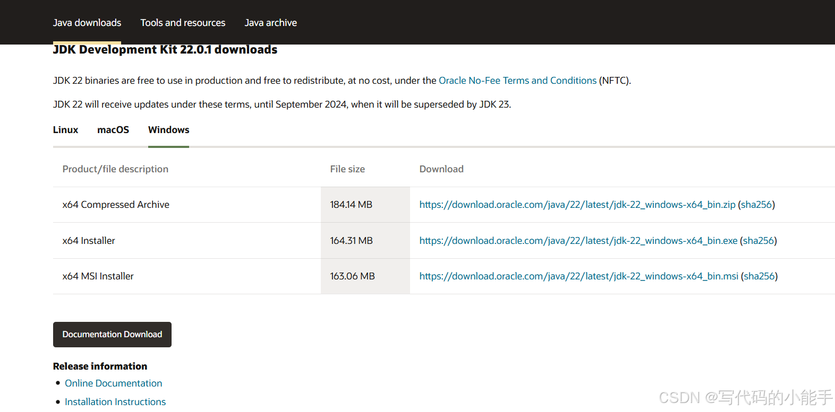Click the JDK Development Kit 22.0.1 downloads heading
835x412 pixels.
coord(165,49)
